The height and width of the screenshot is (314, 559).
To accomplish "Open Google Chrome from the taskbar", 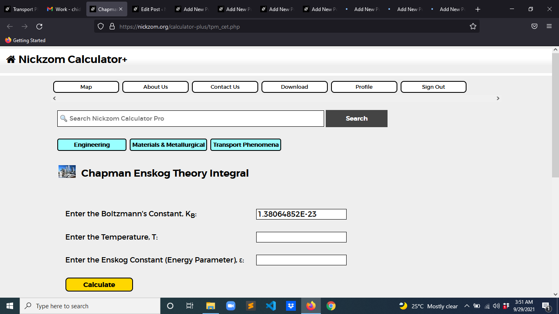I will point(331,306).
